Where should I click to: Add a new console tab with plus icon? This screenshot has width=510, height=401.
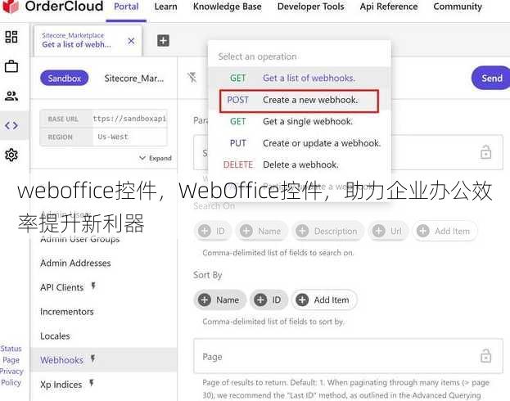163,41
